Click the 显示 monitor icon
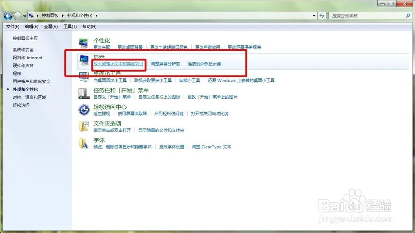 tap(84, 60)
